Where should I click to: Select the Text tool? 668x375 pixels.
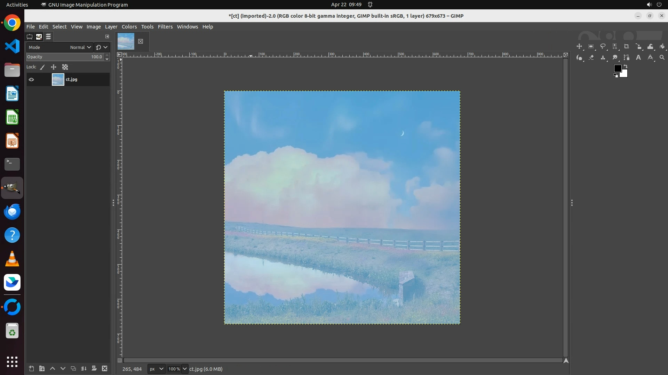coord(638,58)
